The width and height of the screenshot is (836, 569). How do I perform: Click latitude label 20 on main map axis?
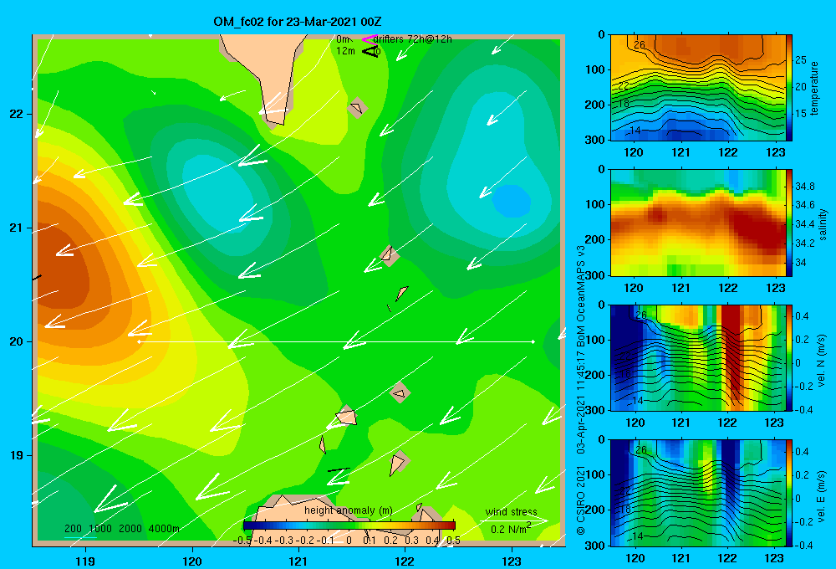(x=17, y=341)
